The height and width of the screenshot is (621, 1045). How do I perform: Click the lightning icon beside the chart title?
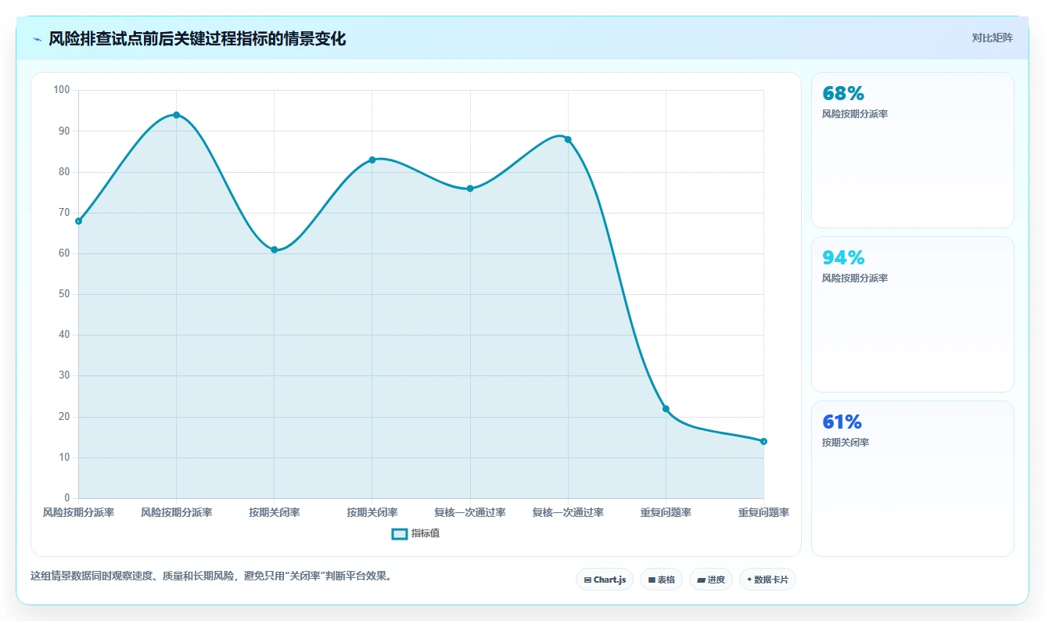pyautogui.click(x=37, y=39)
